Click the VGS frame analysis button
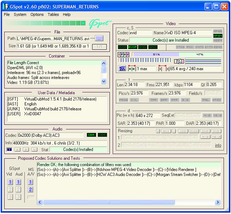 (x=122, y=68)
